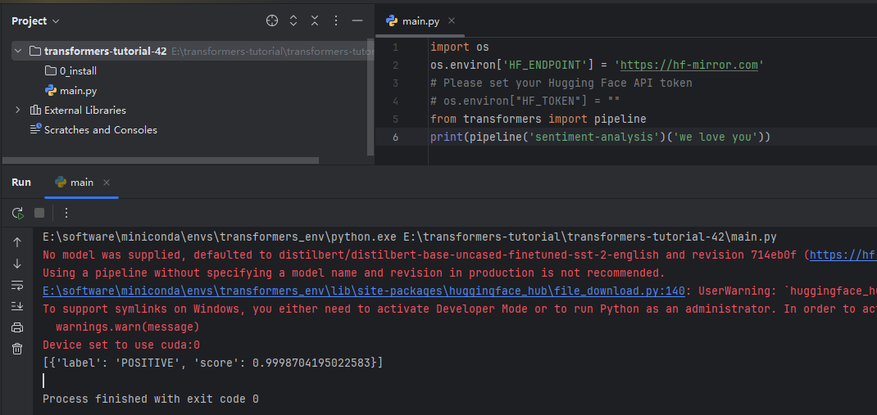Select main.py in the project tree
Viewport: 877px width, 415px height.
point(79,91)
